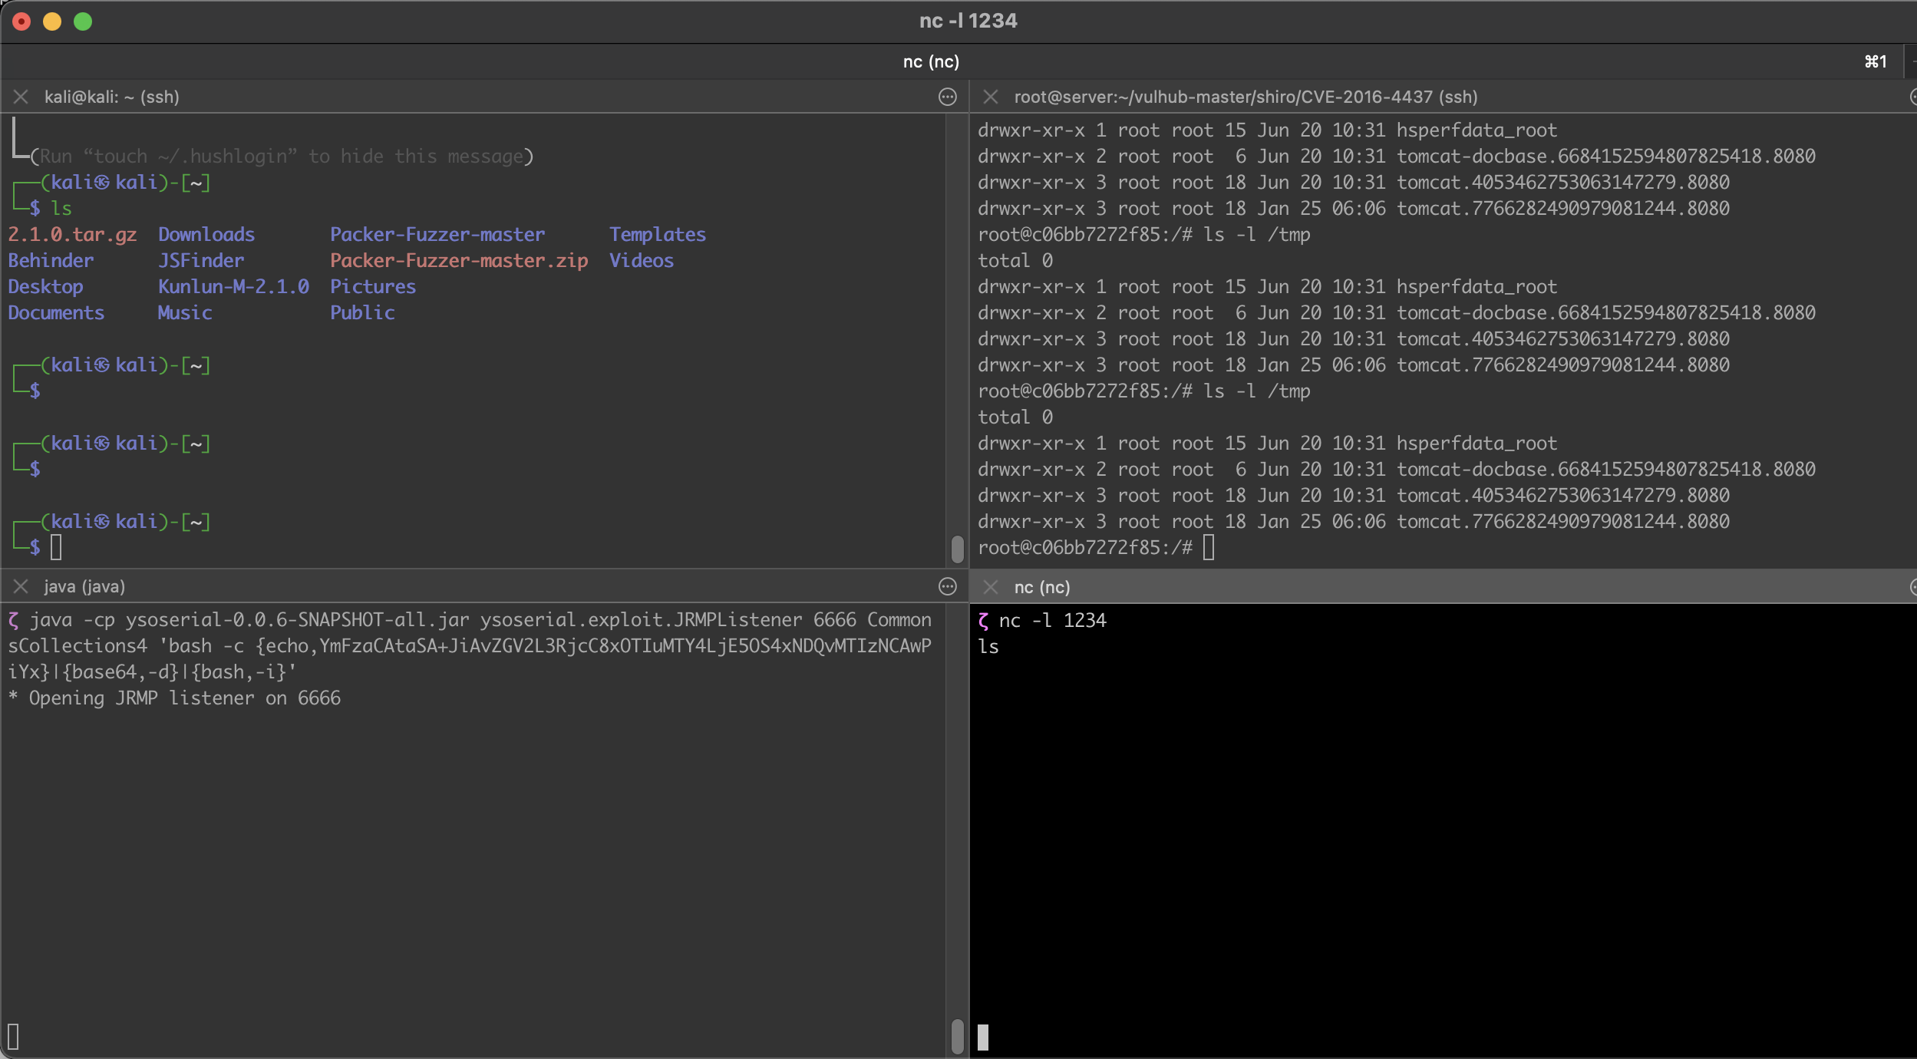Close the nc pane
The image size is (1917, 1059).
(x=991, y=587)
